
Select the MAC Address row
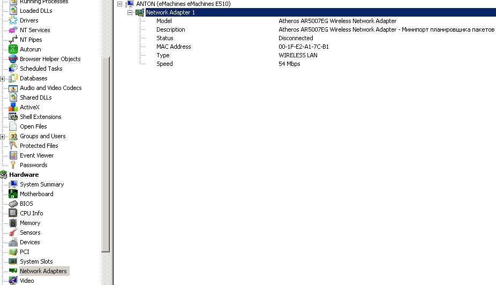tap(174, 47)
